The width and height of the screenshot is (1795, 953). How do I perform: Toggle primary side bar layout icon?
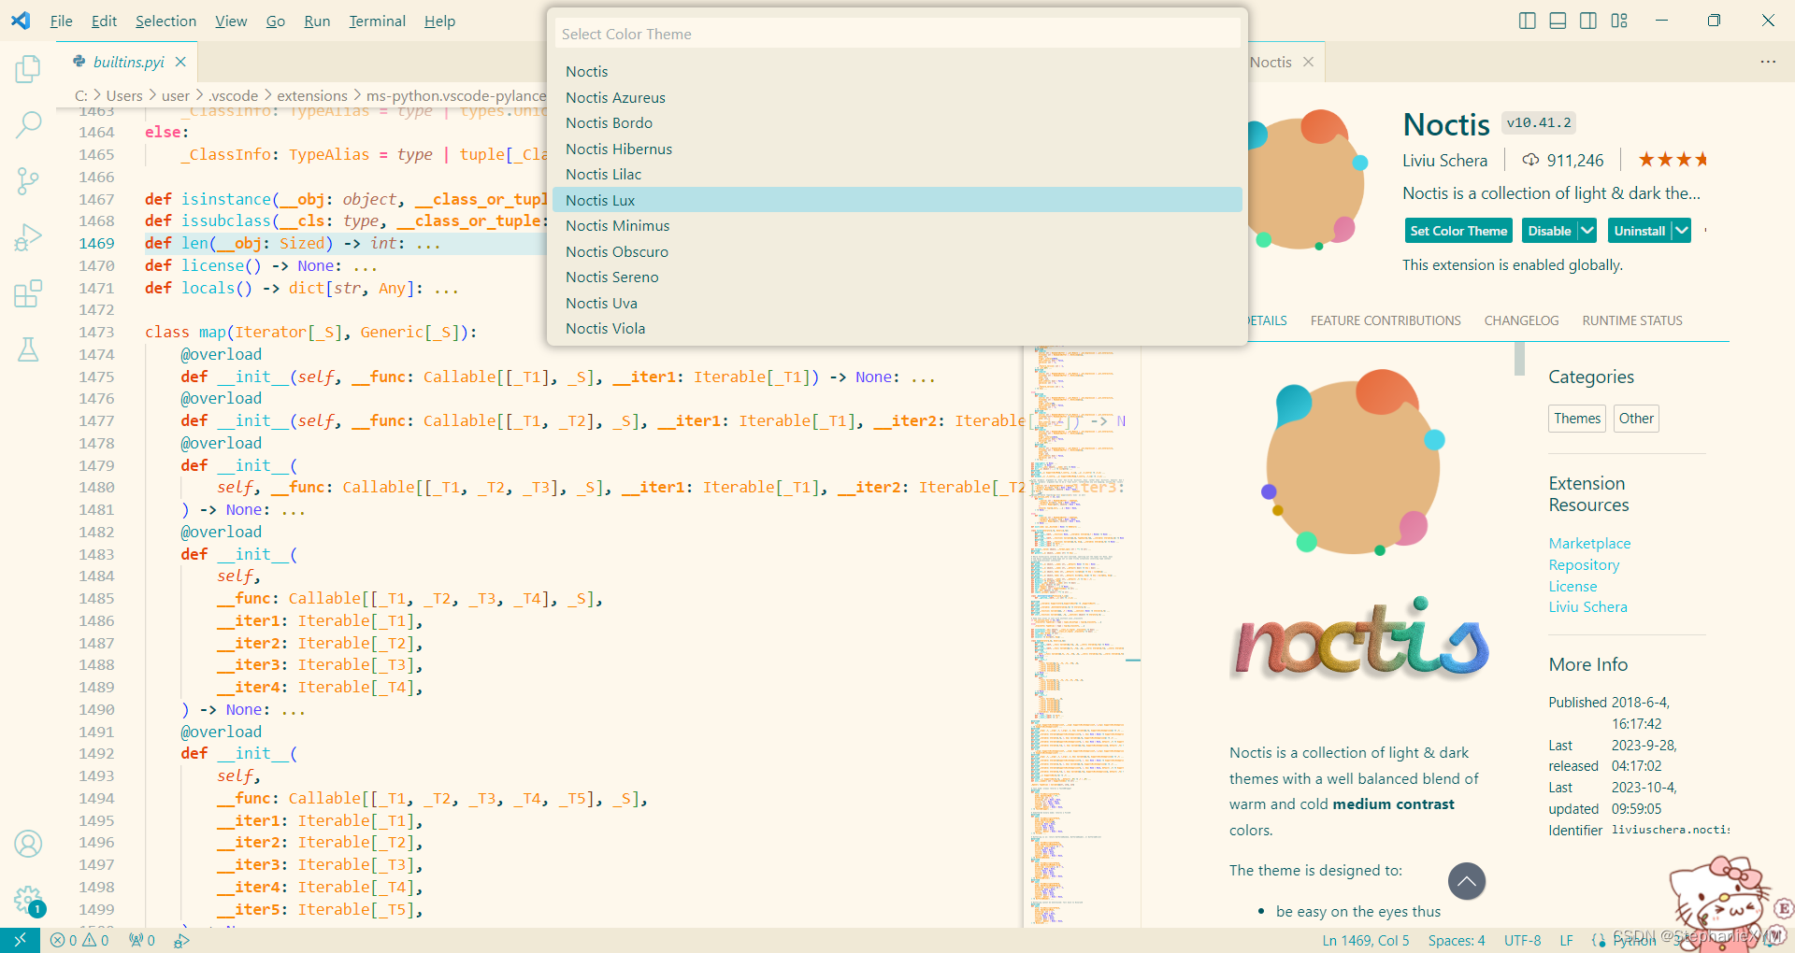click(1528, 21)
